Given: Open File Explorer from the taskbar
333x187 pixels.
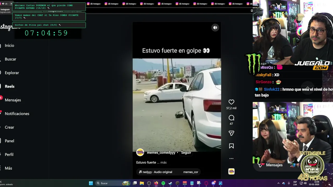Looking at the screenshot, I should point(142,183).
